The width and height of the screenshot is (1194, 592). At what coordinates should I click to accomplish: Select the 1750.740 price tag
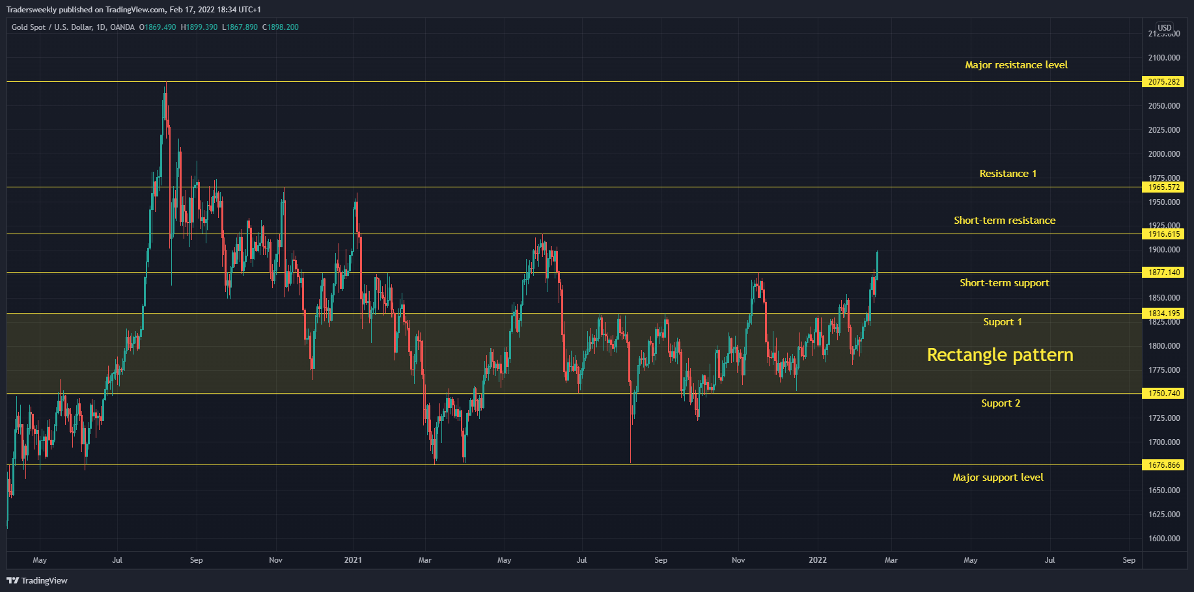click(1163, 394)
